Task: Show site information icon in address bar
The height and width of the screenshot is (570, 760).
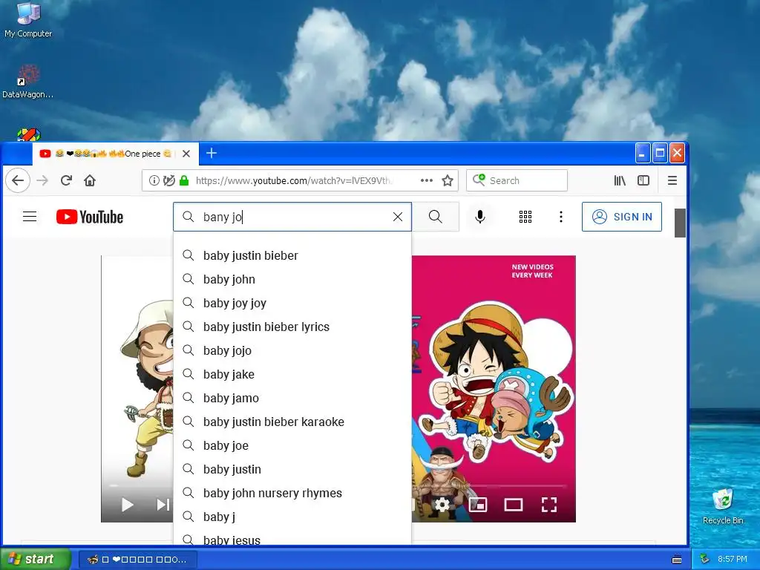Action: coord(154,181)
